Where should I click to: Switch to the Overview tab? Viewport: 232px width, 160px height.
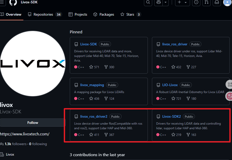(x=11, y=14)
